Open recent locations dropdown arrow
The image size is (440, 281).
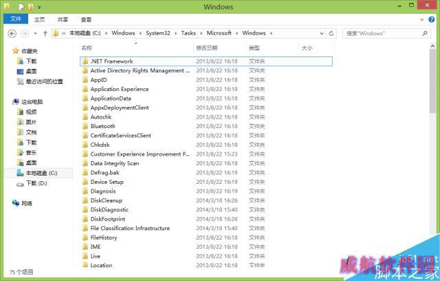(35, 34)
